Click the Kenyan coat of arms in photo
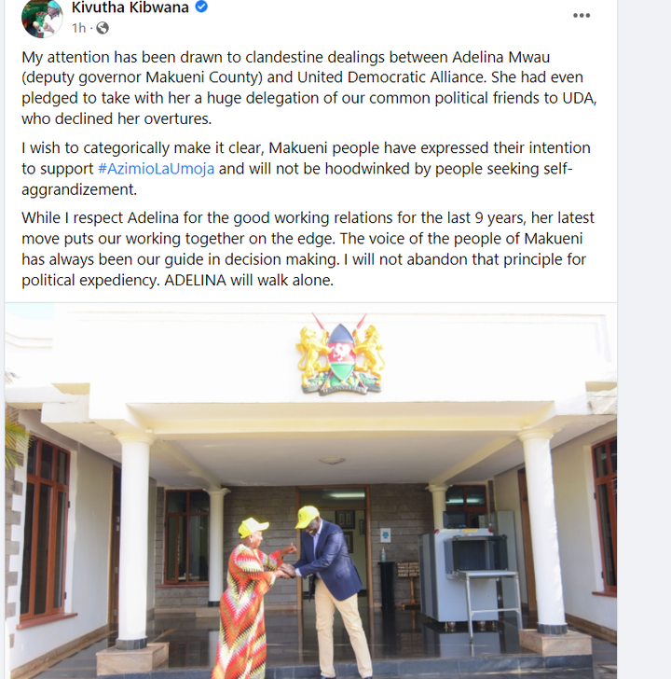Image resolution: width=671 pixels, height=679 pixels. tap(340, 354)
